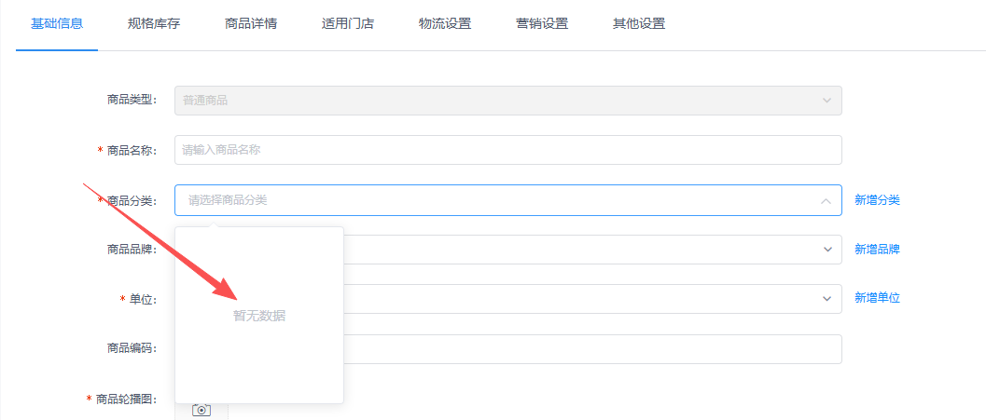The width and height of the screenshot is (986, 420).
Task: Select the 适用门店 tab
Action: tap(348, 24)
